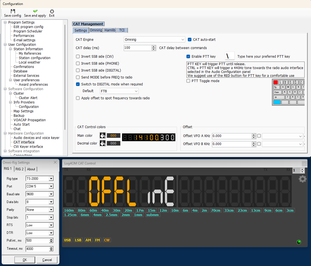Switch to the Omnirig tab
The height and width of the screenshot is (266, 311).
(96, 30)
